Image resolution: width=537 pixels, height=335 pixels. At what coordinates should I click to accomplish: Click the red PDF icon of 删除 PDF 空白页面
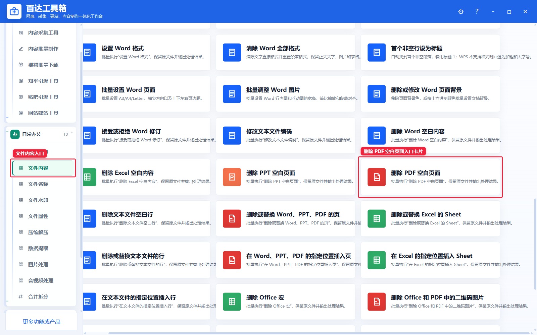(377, 177)
